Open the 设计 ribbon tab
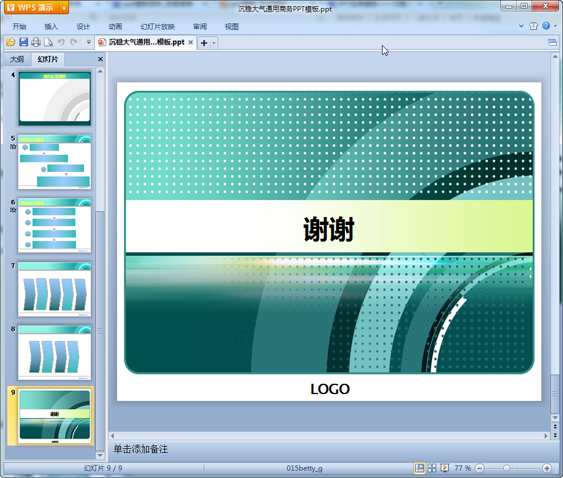 [x=83, y=27]
